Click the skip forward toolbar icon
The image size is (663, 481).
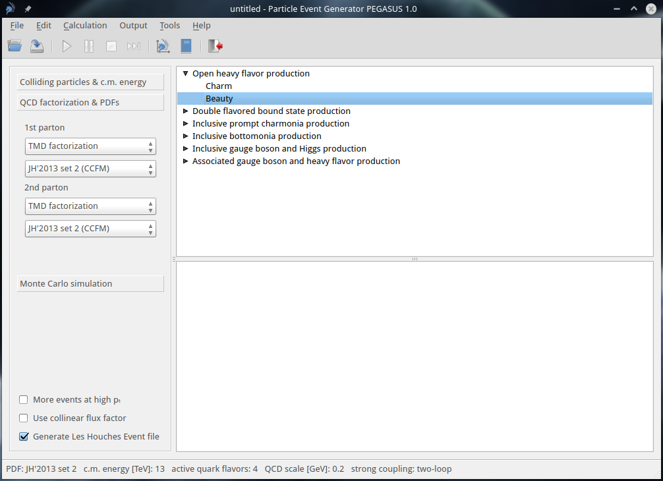tap(134, 46)
